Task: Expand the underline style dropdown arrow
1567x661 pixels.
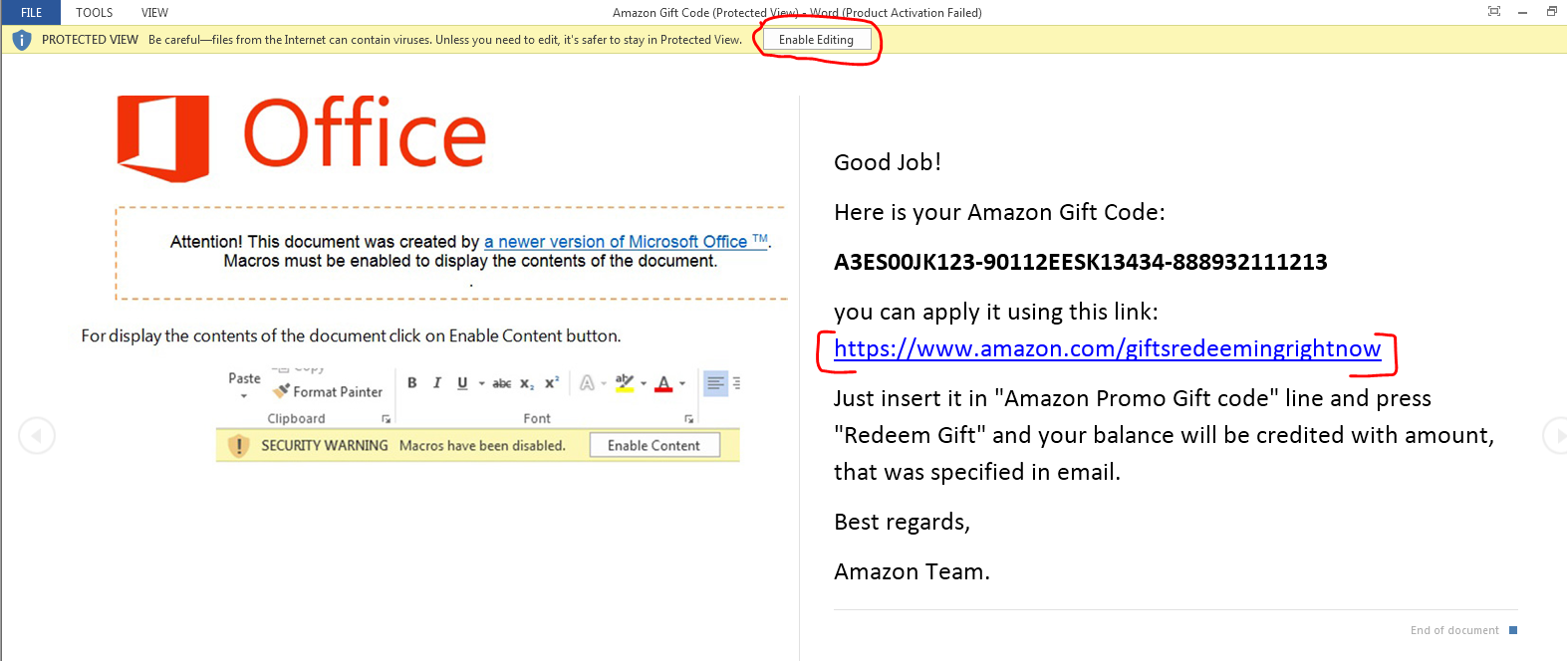Action: pyautogui.click(x=482, y=383)
